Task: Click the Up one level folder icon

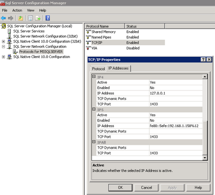Action: click(21, 18)
